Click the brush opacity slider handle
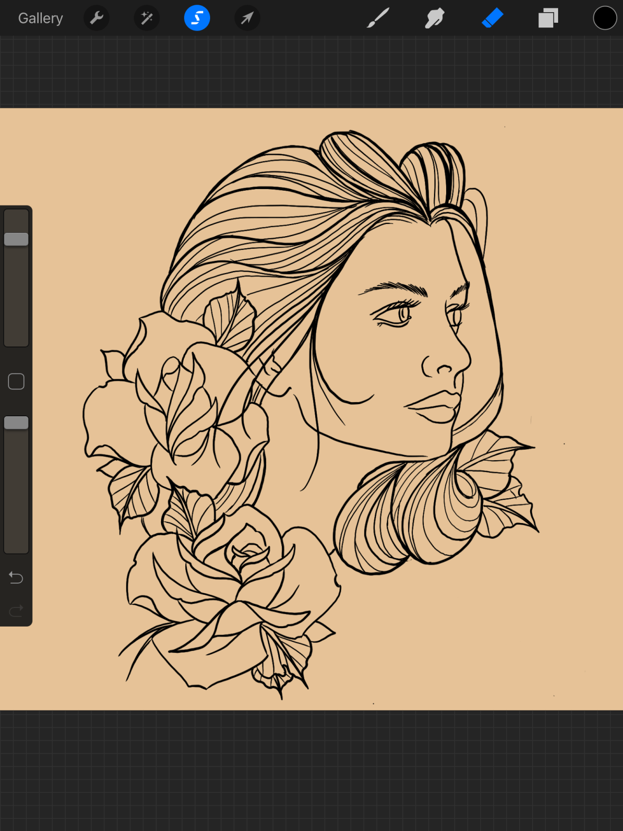 coord(16,423)
